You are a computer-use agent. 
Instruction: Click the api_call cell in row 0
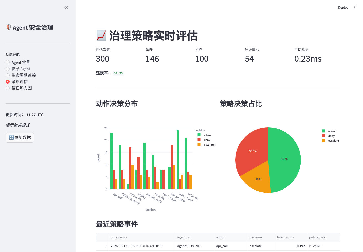pos(231,246)
